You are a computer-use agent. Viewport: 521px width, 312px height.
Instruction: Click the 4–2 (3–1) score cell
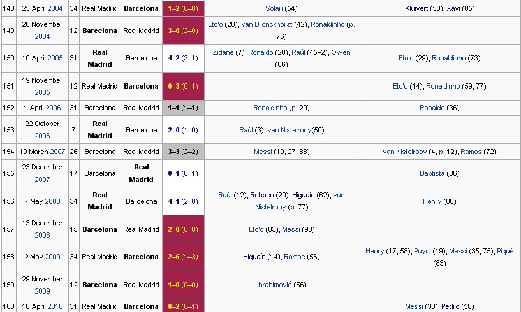click(x=183, y=58)
